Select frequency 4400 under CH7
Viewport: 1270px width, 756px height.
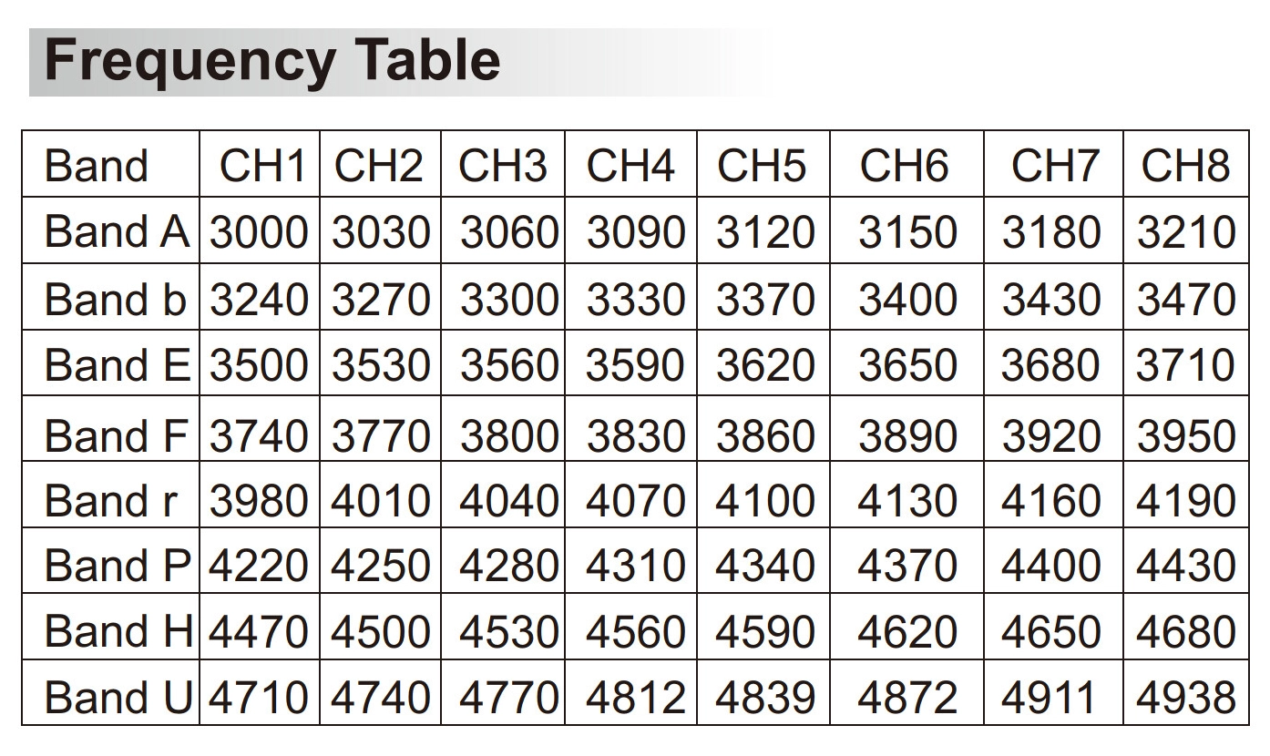1051,566
